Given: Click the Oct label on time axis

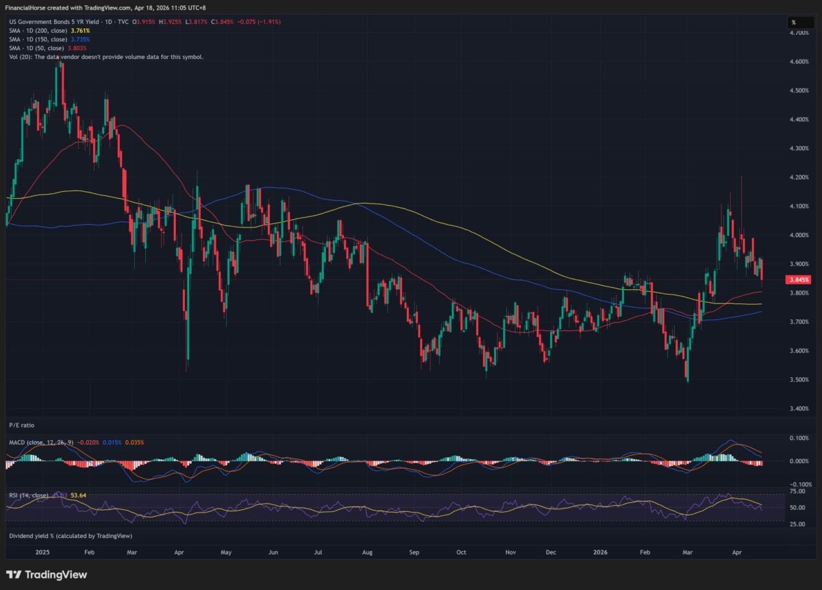Looking at the screenshot, I should tap(461, 551).
